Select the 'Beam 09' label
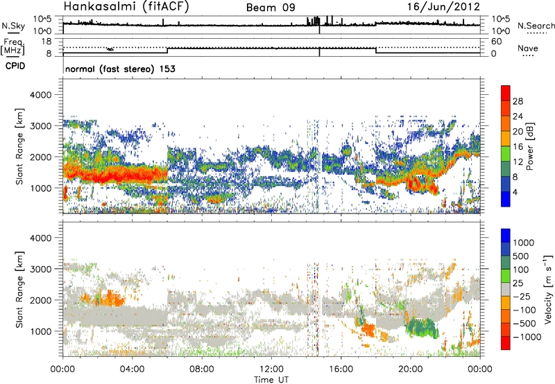Viewport: 555px width, 384px height. coord(271,8)
